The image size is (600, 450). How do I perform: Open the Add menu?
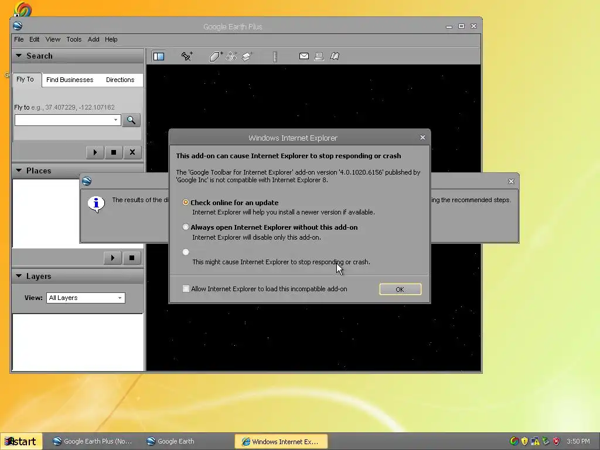coord(93,39)
